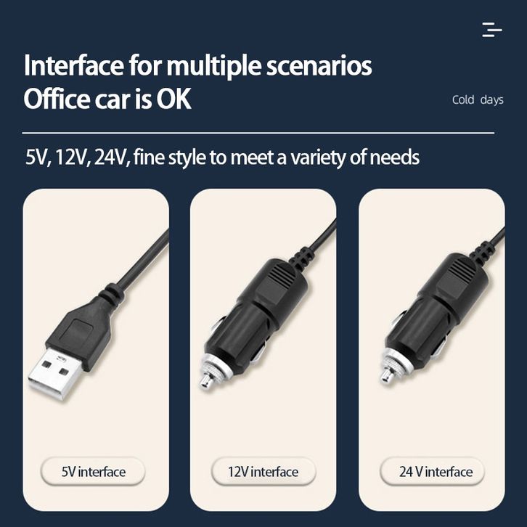
Task: Select the 24 V interface card panel
Action: point(432,350)
